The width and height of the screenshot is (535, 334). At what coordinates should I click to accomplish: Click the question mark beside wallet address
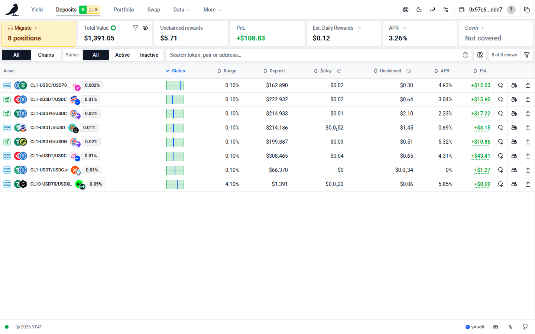[511, 10]
